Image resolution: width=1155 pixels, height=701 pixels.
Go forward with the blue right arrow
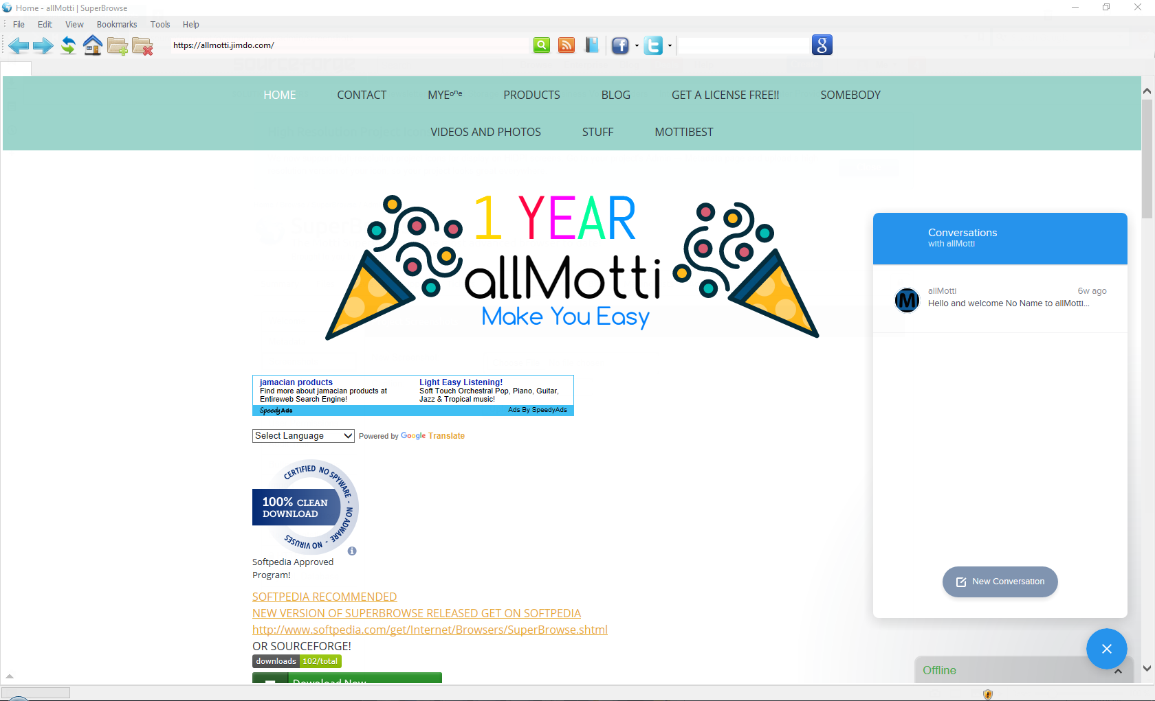coord(43,46)
